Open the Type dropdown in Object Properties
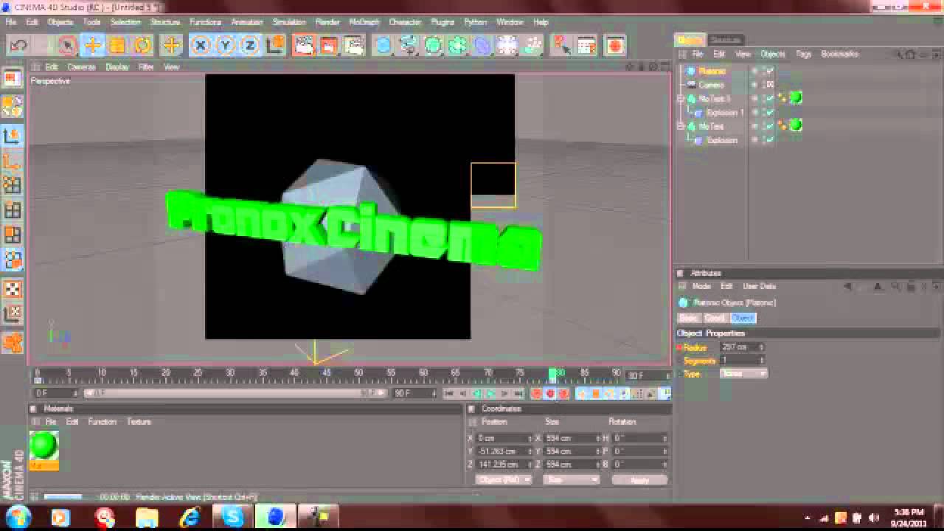944x531 pixels. coord(743,374)
